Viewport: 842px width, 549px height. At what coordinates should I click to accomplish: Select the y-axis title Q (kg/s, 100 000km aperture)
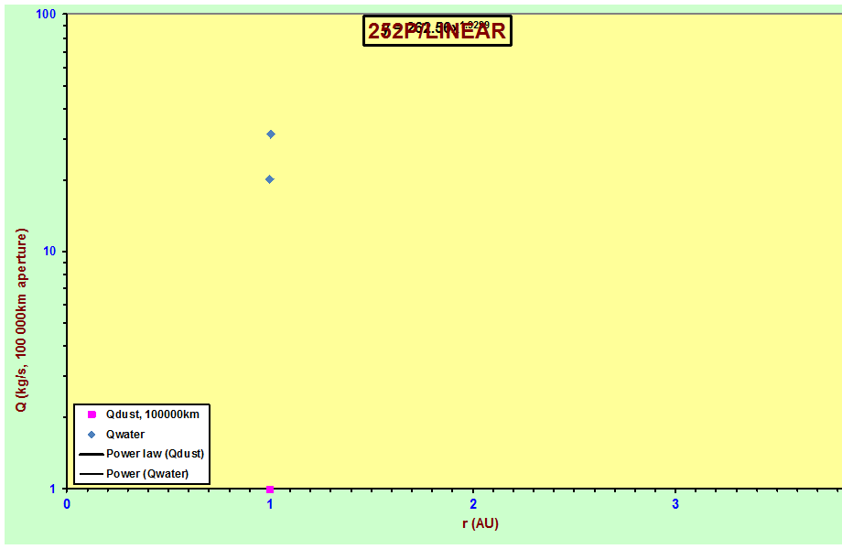coord(21,320)
